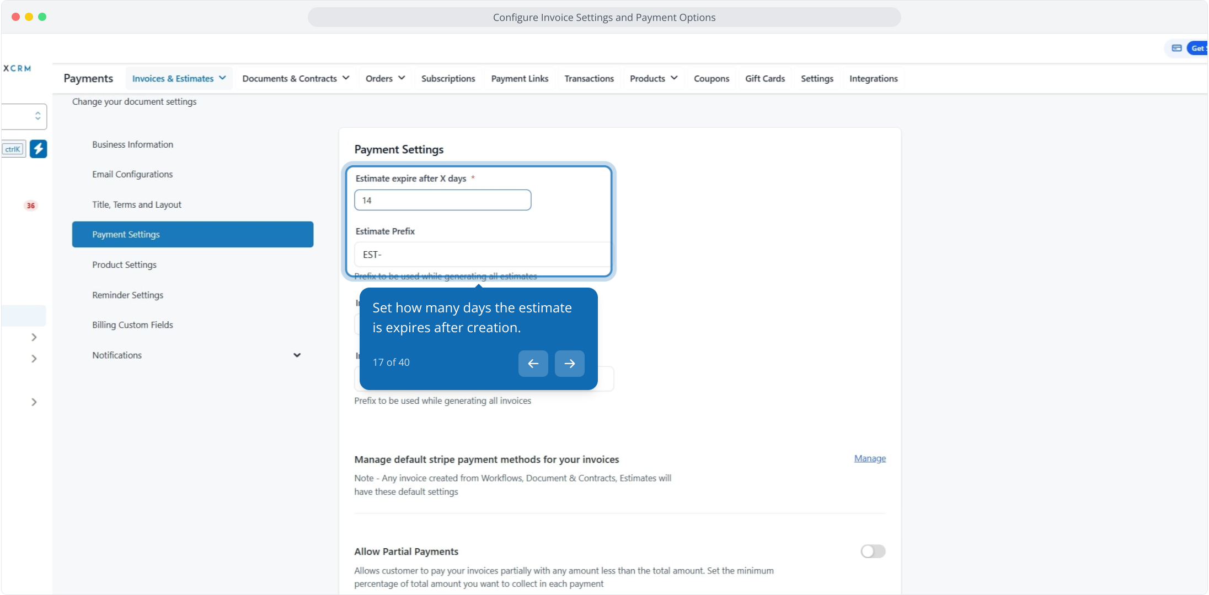Click the Estimate expire days input field

[x=442, y=201]
